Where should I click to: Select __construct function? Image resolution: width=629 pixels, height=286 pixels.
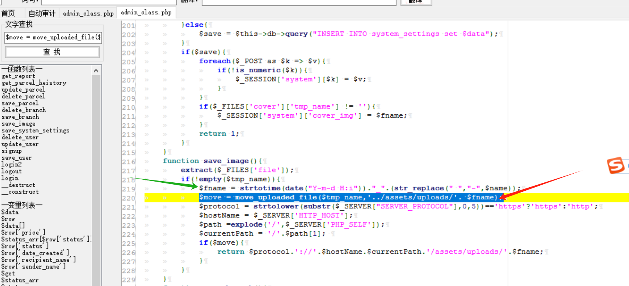pos(20,192)
